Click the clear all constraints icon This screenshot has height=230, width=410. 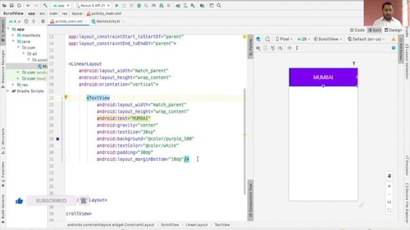[x=273, y=49]
